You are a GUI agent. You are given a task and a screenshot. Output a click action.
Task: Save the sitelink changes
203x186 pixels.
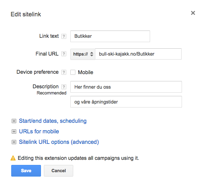[26, 171]
